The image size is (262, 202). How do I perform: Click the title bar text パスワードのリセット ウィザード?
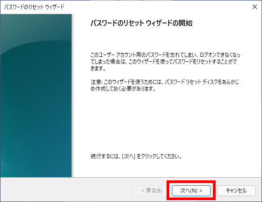coord(34,7)
